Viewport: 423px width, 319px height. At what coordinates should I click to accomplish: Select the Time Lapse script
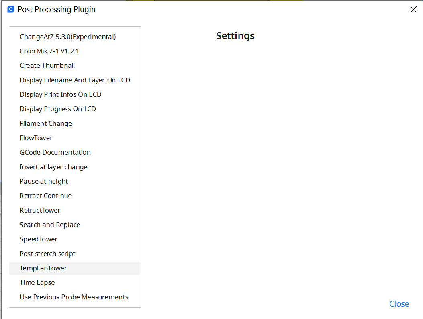coord(75,282)
